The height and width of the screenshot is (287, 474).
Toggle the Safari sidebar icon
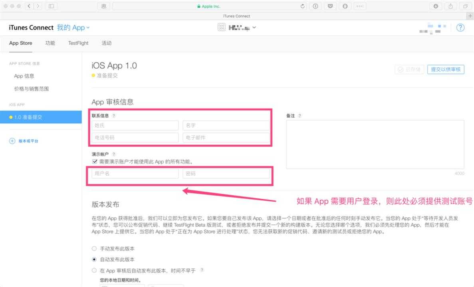[x=52, y=6]
